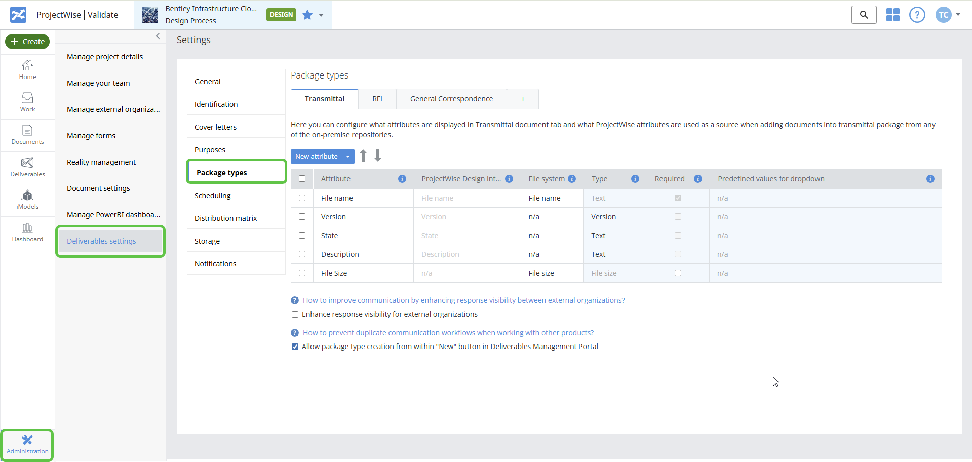Switch to the RFI tab
This screenshot has height=462, width=972.
pos(377,99)
